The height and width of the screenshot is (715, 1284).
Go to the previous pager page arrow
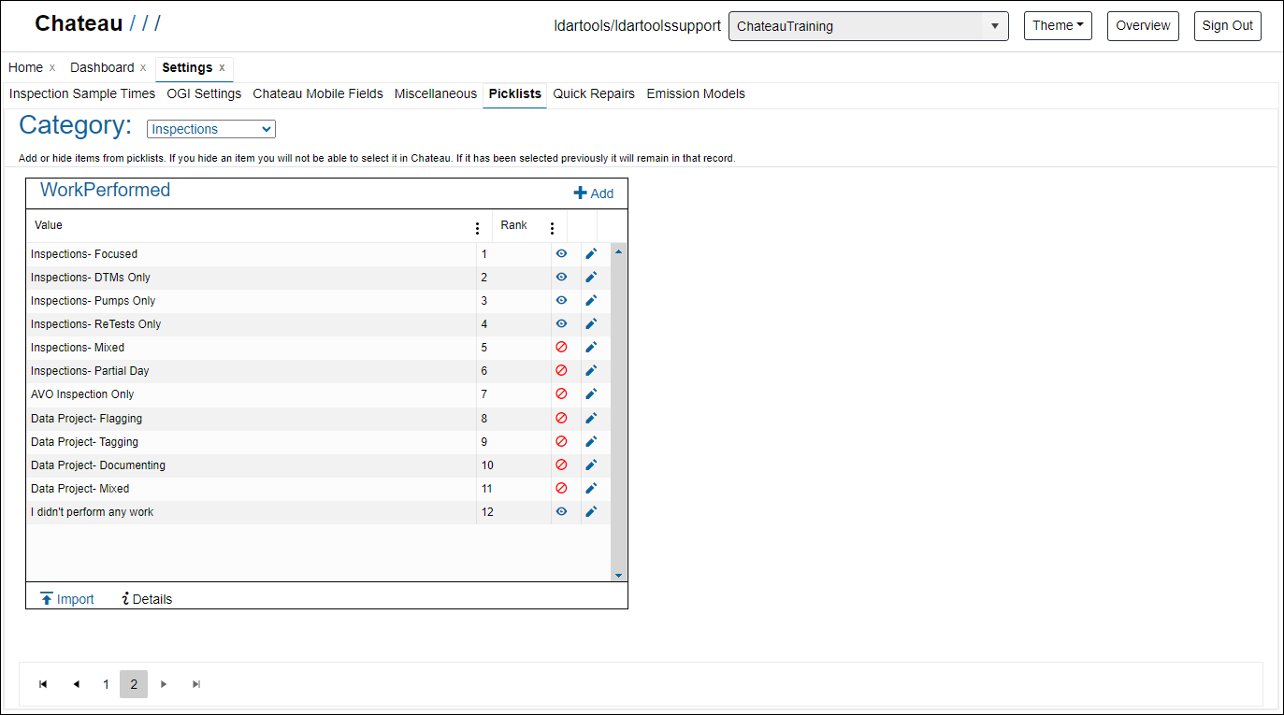76,684
